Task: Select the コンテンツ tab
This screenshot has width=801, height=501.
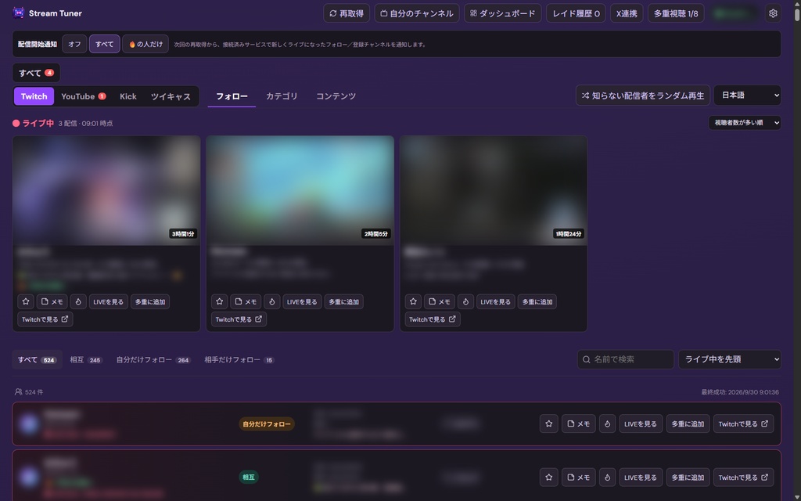Action: tap(336, 96)
